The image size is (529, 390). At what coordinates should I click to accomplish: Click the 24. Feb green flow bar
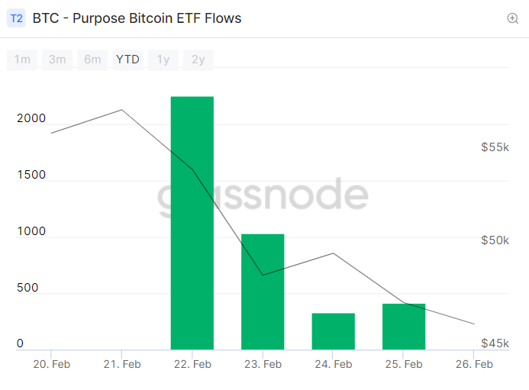tap(334, 331)
